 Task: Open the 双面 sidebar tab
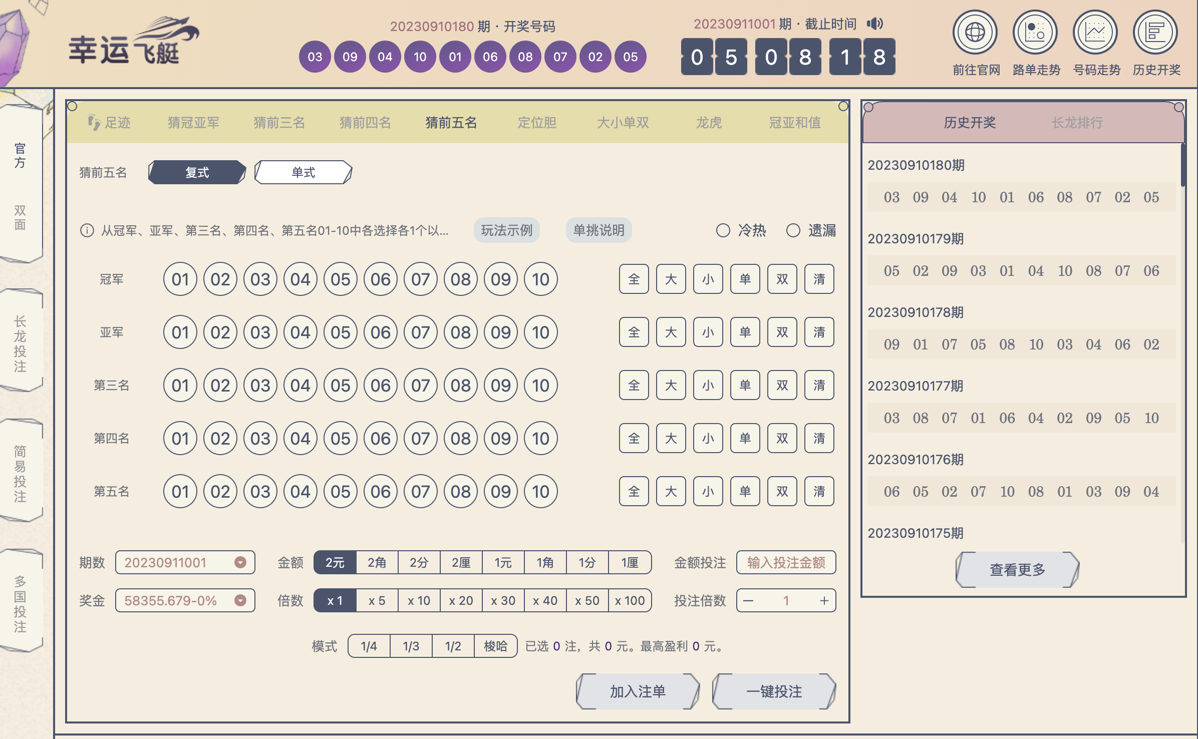tap(20, 217)
